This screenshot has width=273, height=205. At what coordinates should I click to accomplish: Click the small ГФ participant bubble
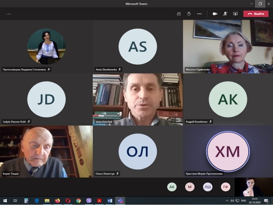pyautogui.click(x=226, y=187)
